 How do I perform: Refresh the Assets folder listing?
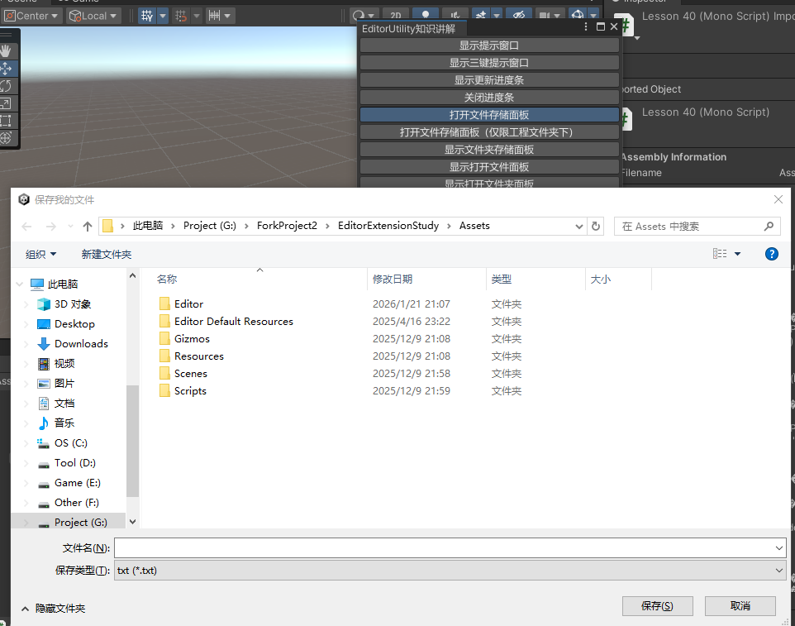point(596,226)
